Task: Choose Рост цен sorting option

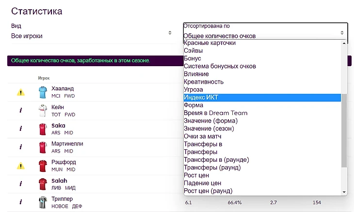Action: point(196,175)
